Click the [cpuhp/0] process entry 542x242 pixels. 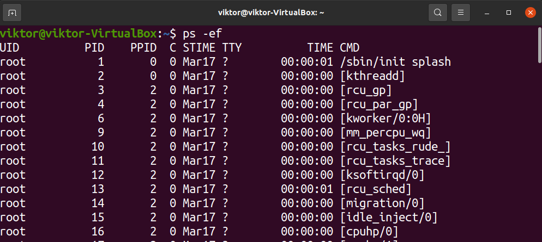(369, 232)
